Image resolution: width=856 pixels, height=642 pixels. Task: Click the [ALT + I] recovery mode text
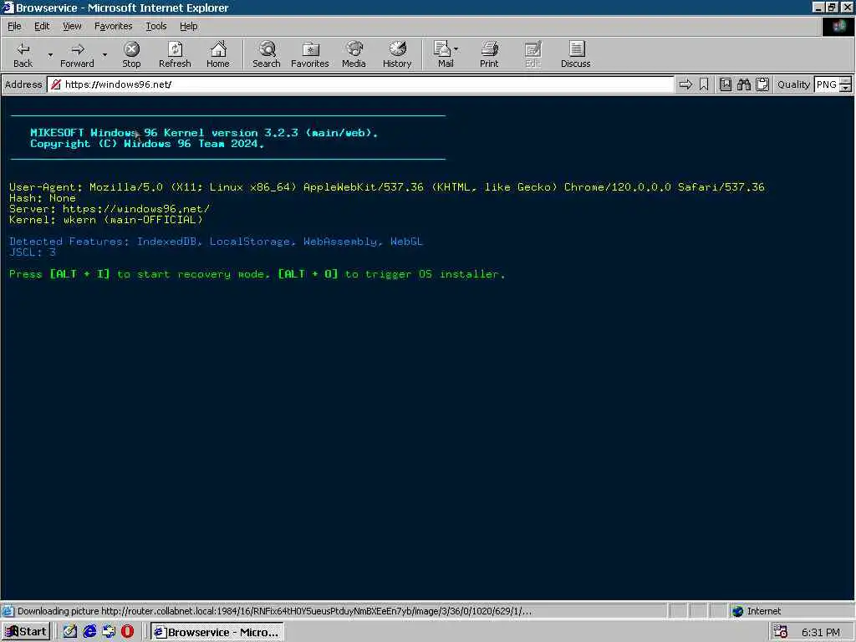(79, 274)
